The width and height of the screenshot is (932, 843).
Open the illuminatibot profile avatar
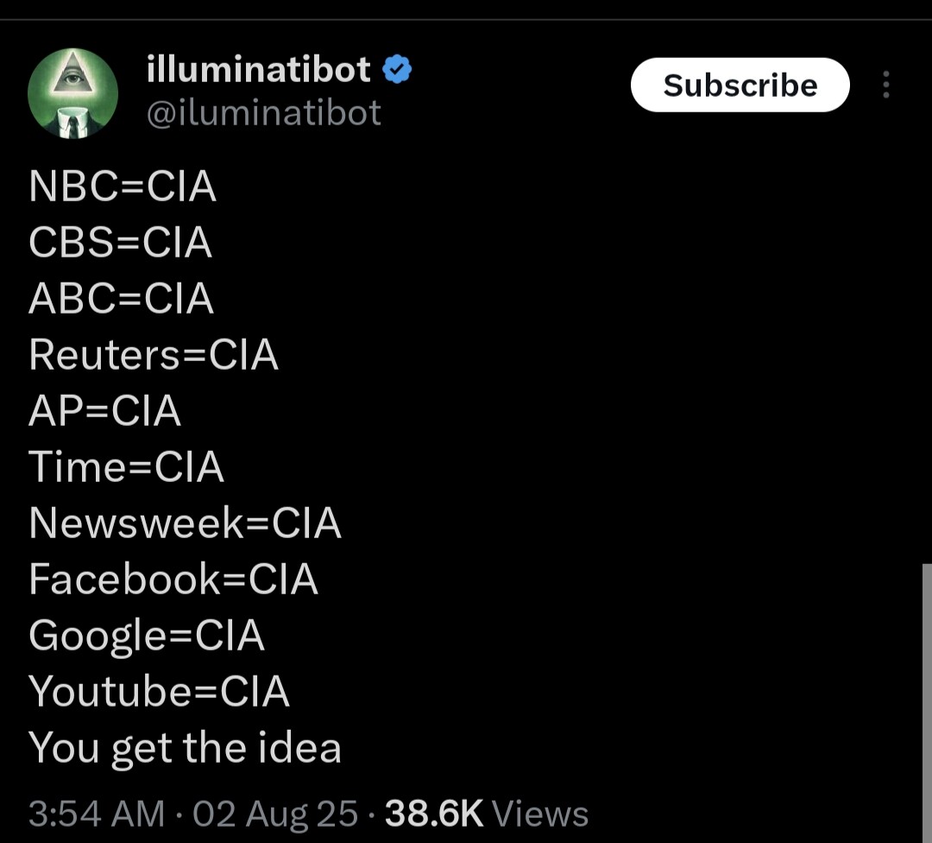[72, 93]
